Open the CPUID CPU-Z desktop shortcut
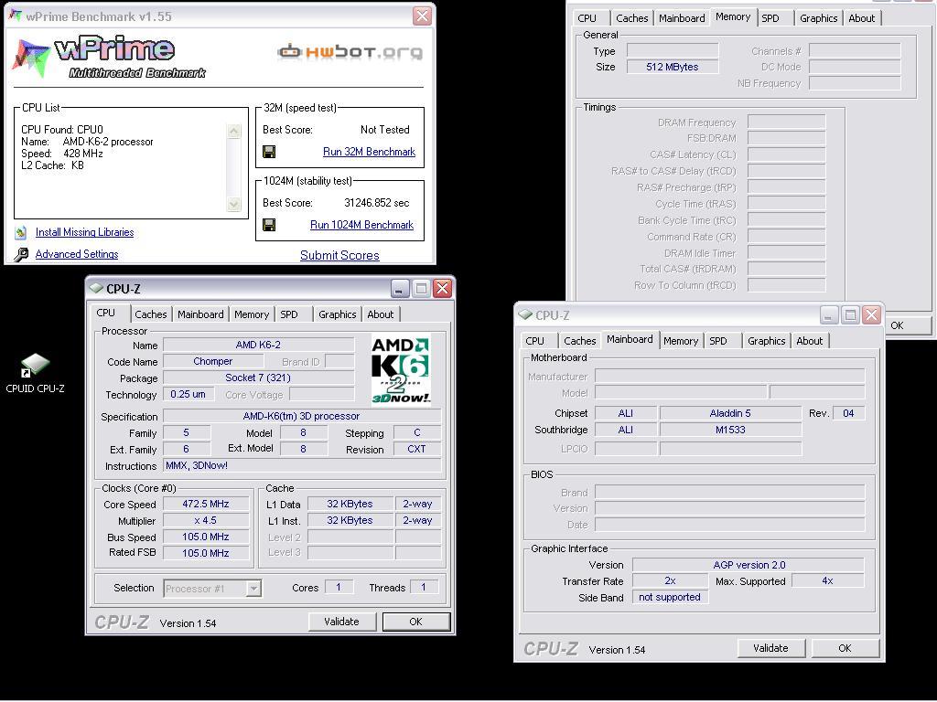The height and width of the screenshot is (702, 937). (x=35, y=374)
